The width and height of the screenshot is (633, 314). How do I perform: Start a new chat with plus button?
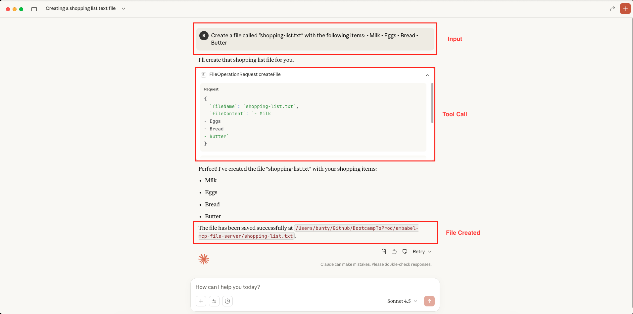(x=625, y=9)
